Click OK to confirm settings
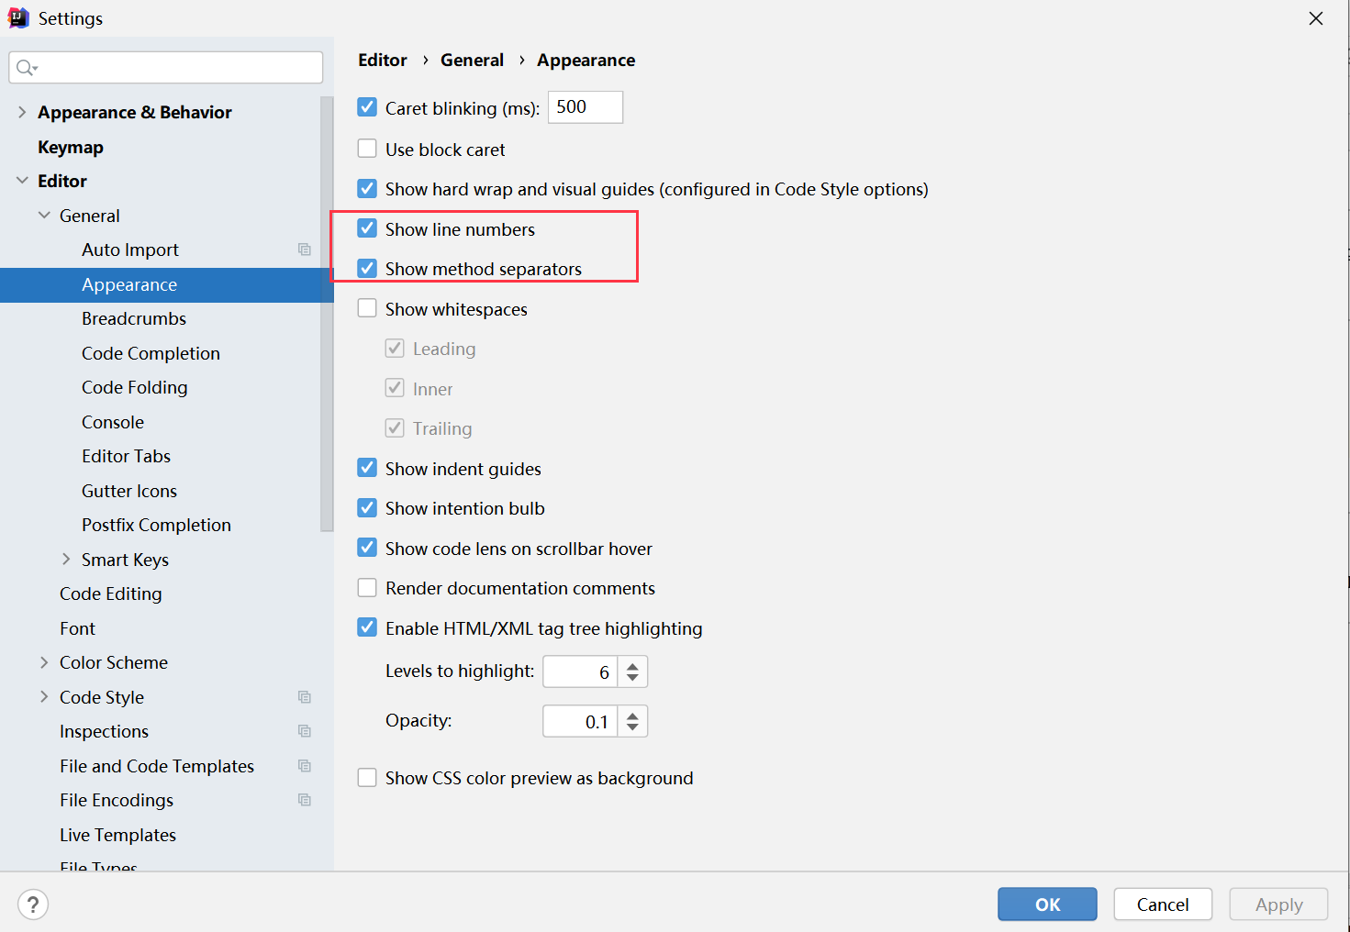The image size is (1350, 932). [x=1047, y=904]
